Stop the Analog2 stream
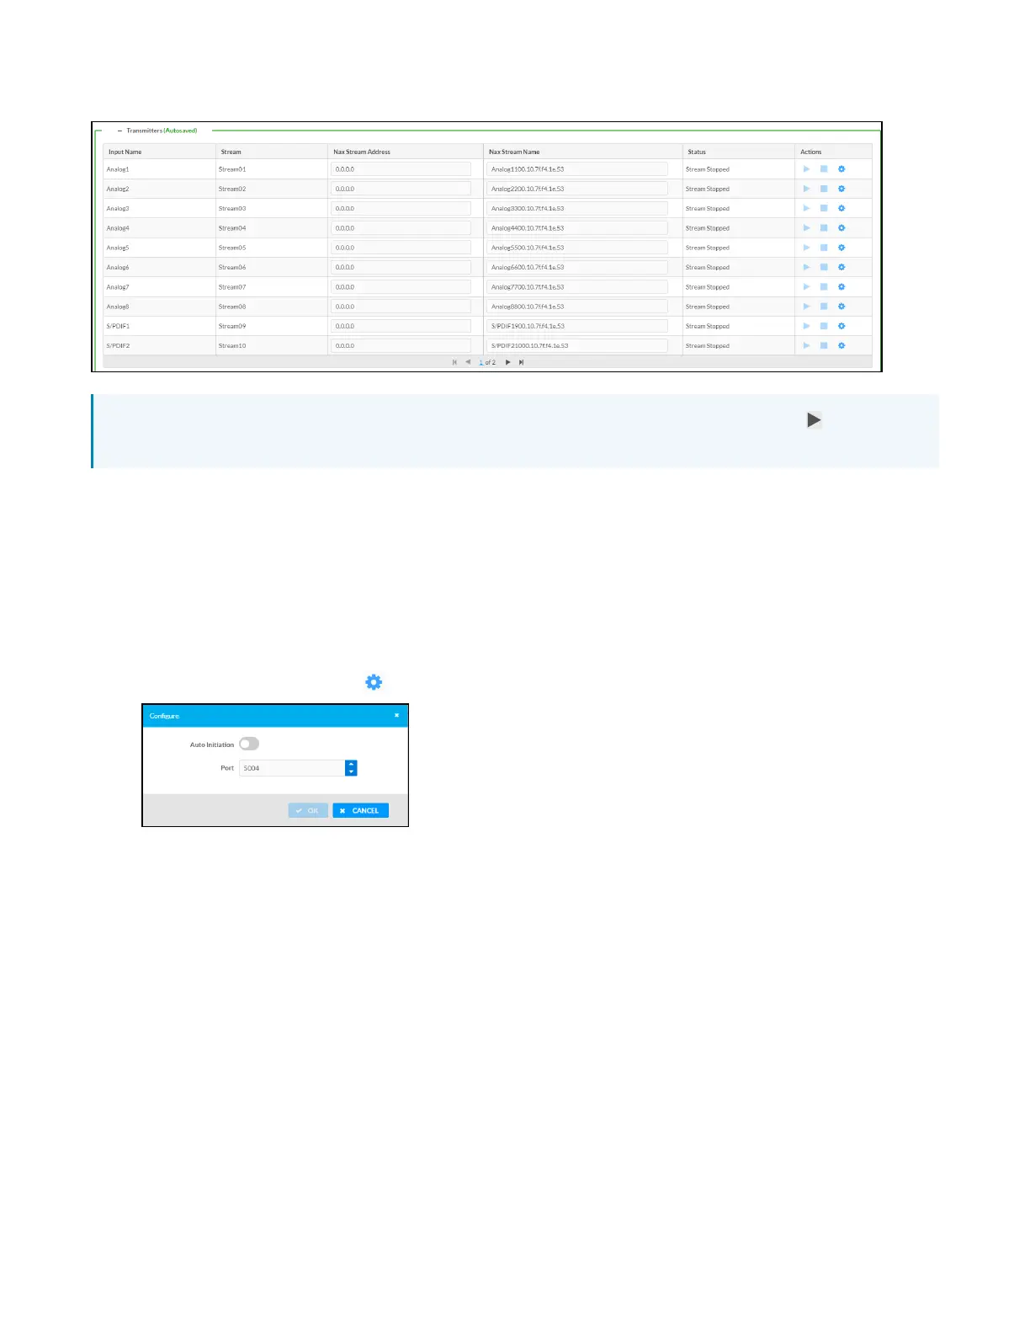The image size is (1030, 1334). click(x=824, y=189)
